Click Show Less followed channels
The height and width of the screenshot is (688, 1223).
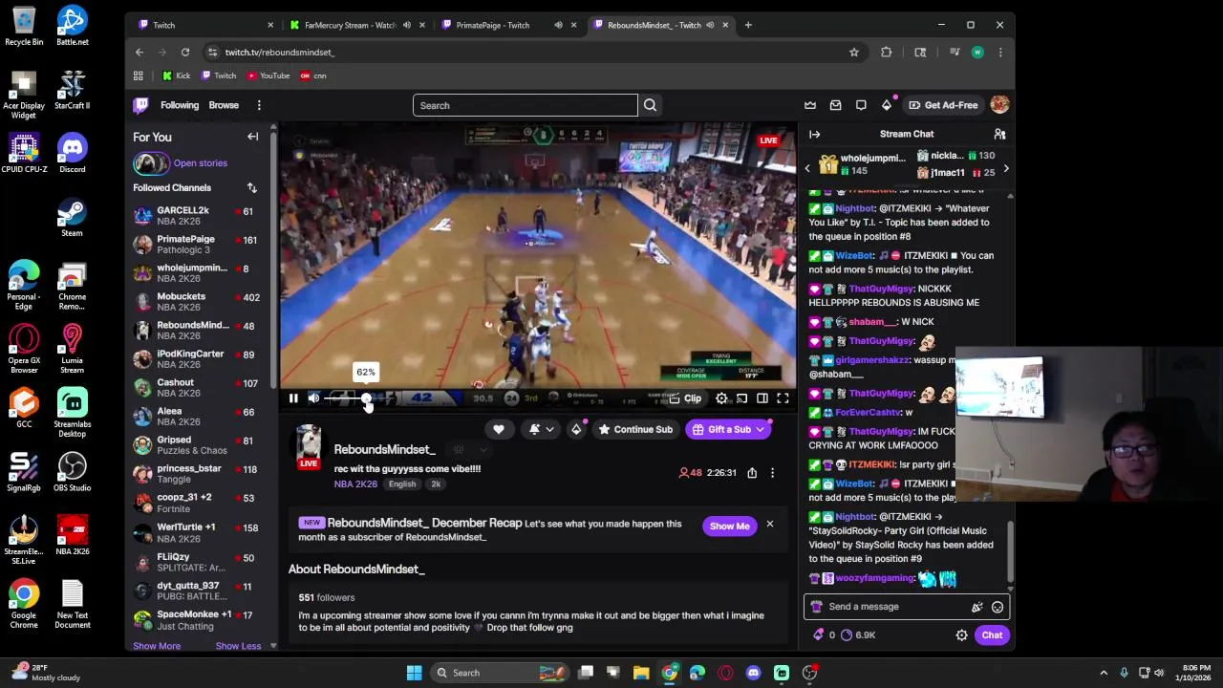[238, 646]
